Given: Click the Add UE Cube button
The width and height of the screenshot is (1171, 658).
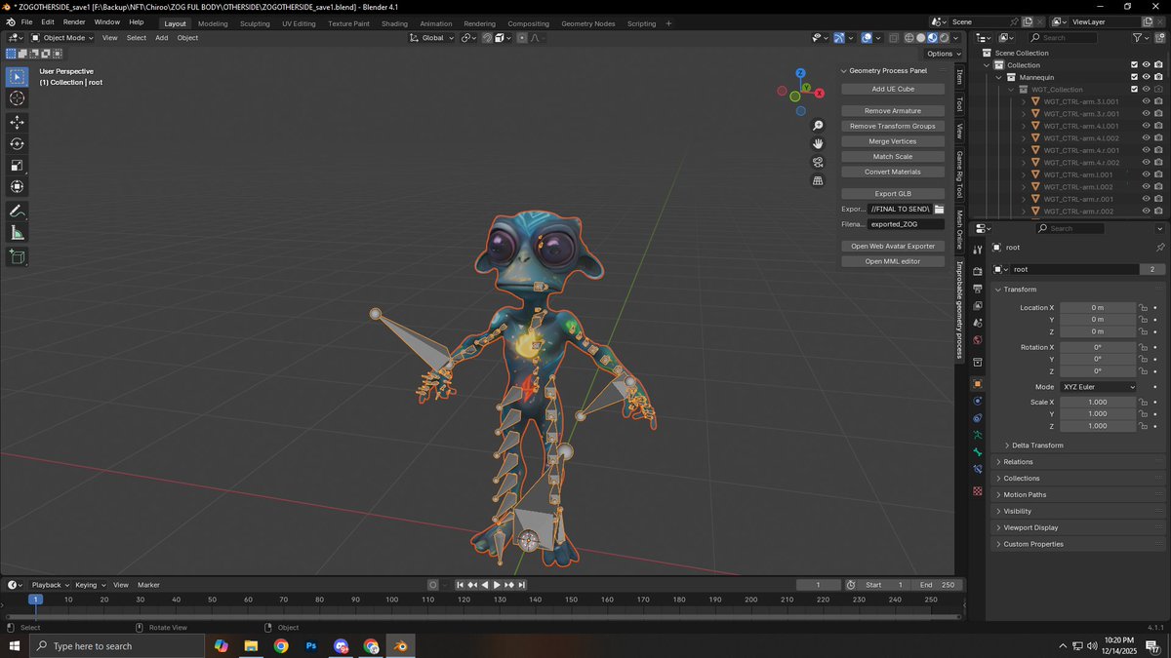Looking at the screenshot, I should [893, 89].
